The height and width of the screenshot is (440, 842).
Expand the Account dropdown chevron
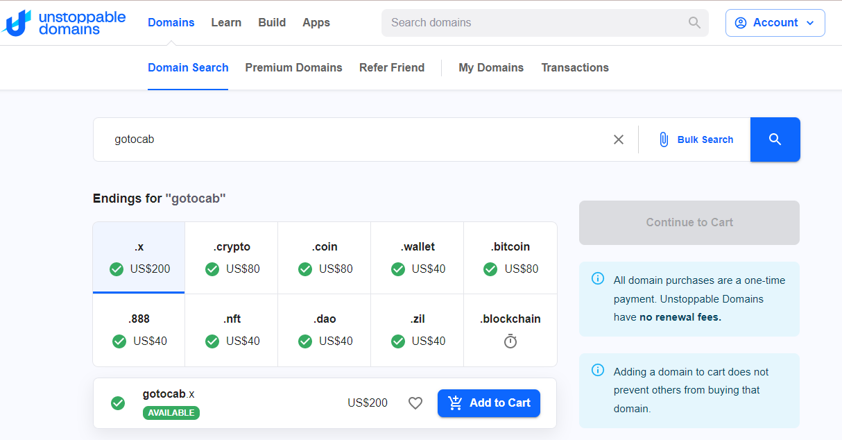coord(809,23)
